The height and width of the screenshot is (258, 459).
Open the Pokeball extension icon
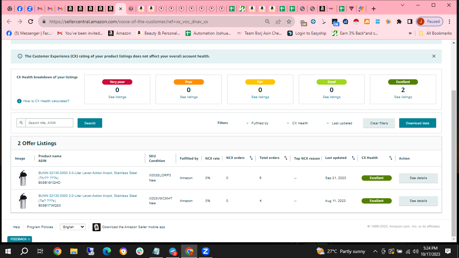356,21
